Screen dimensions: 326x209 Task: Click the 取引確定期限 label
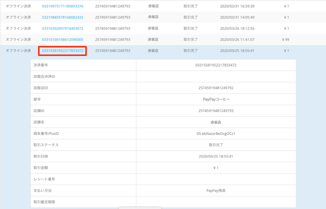tap(44, 202)
